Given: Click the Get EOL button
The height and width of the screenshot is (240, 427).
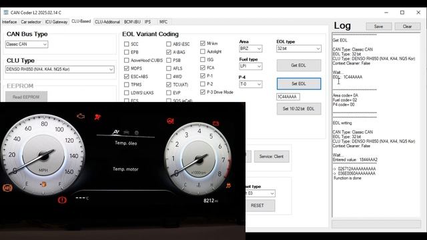Looking at the screenshot, I should click(299, 65).
